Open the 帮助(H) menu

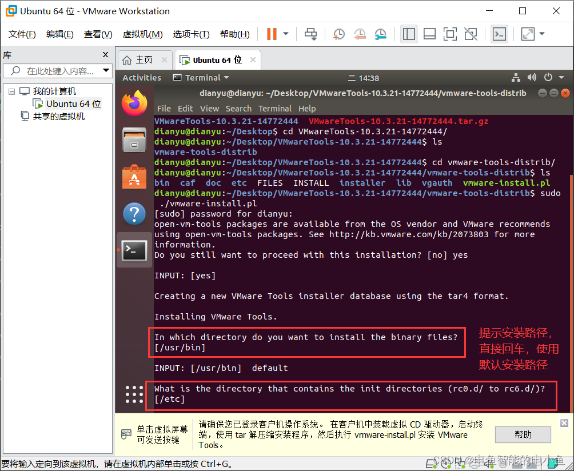[234, 34]
